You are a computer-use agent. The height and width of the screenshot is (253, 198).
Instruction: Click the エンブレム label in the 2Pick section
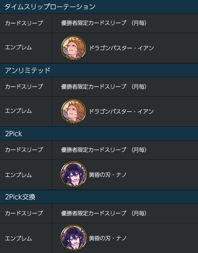click(x=18, y=175)
